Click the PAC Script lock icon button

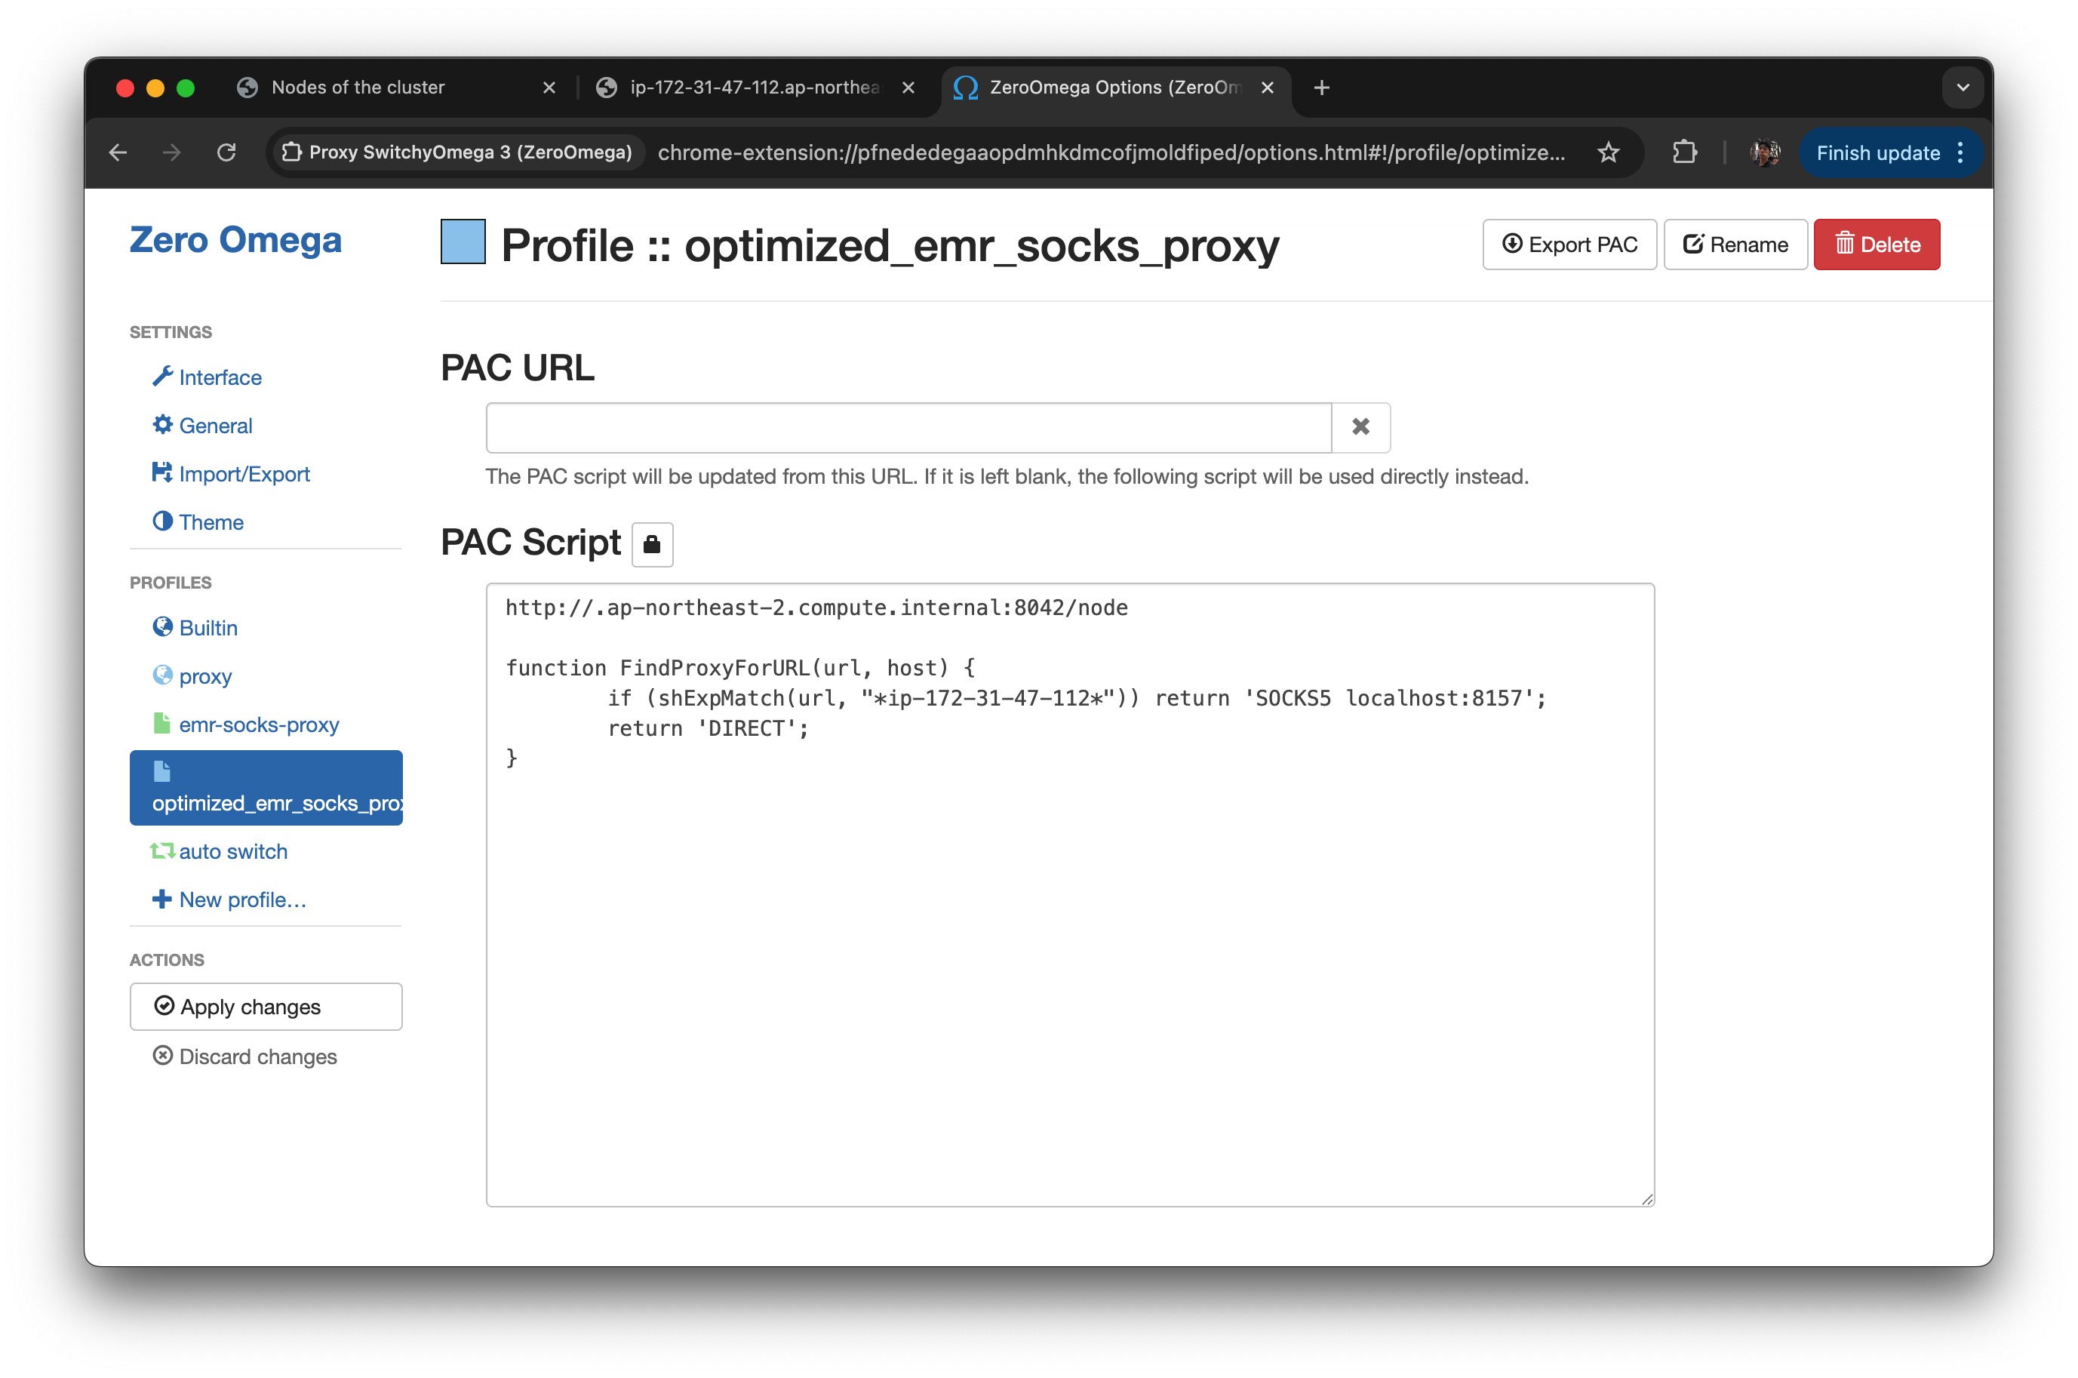pyautogui.click(x=651, y=544)
